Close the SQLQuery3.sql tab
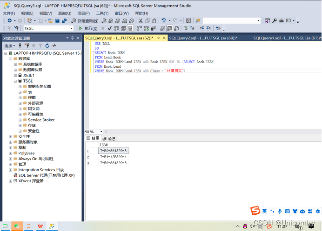This screenshot has height=231, width=322. [164, 38]
